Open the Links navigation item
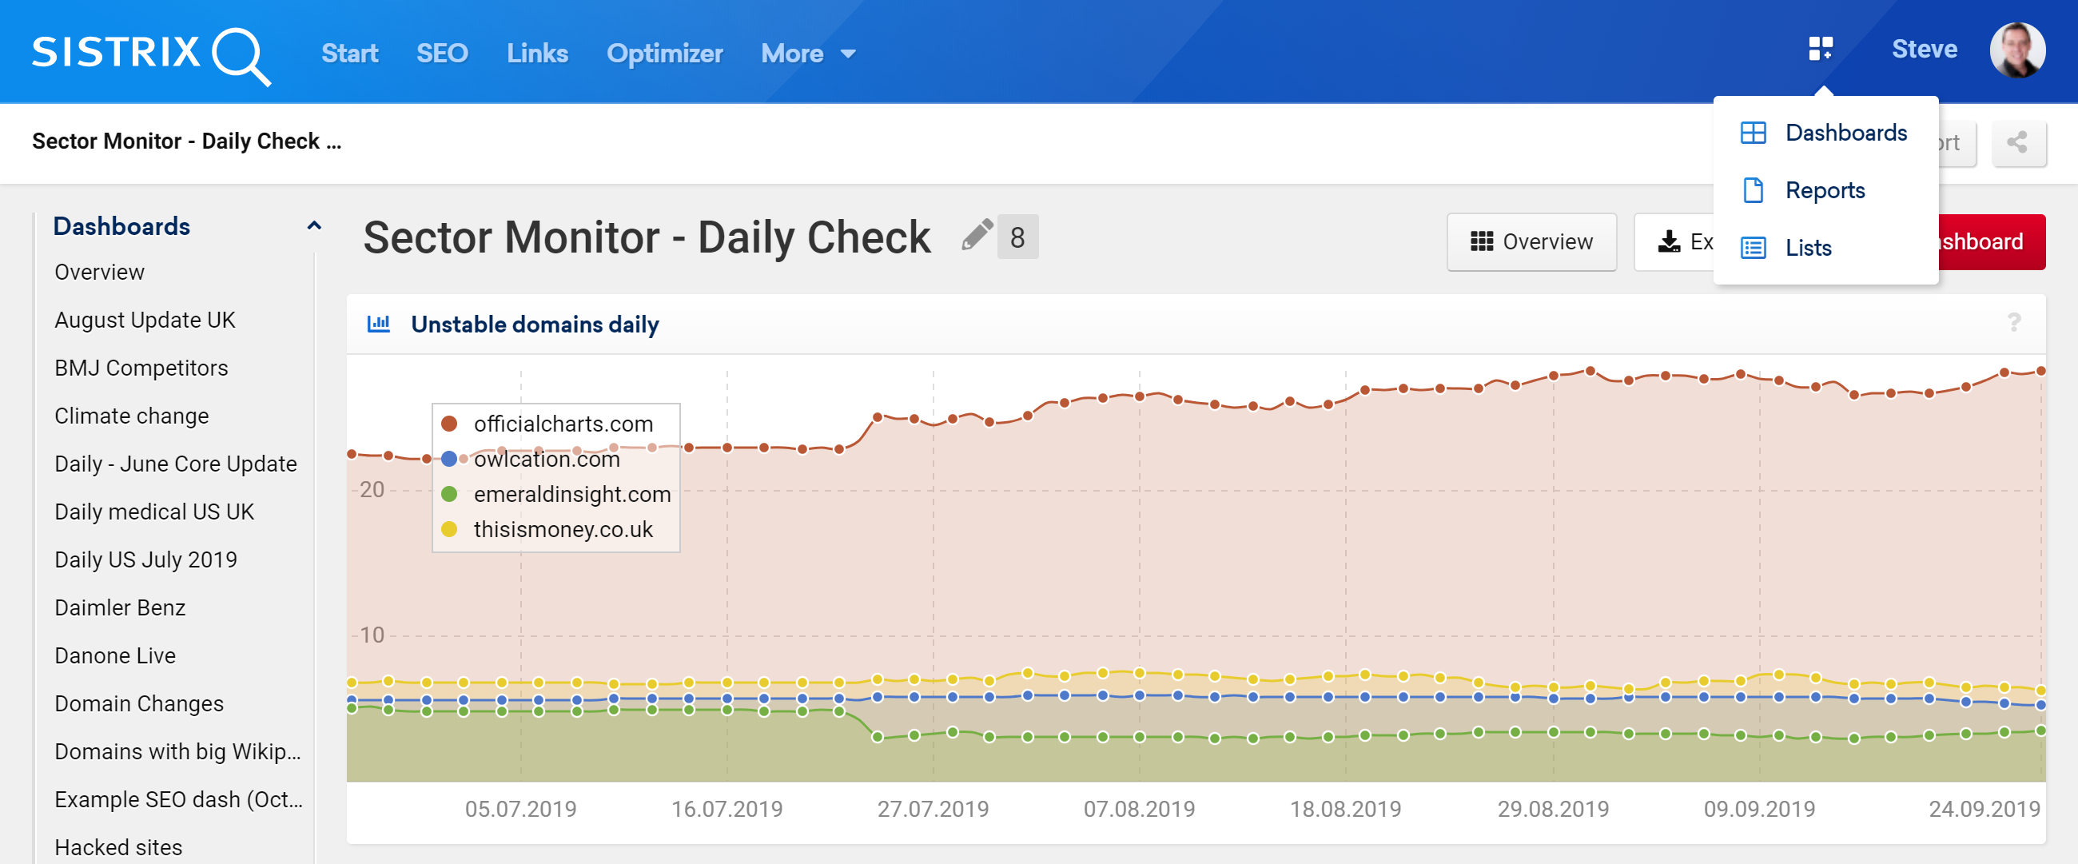2078x864 pixels. pyautogui.click(x=537, y=54)
